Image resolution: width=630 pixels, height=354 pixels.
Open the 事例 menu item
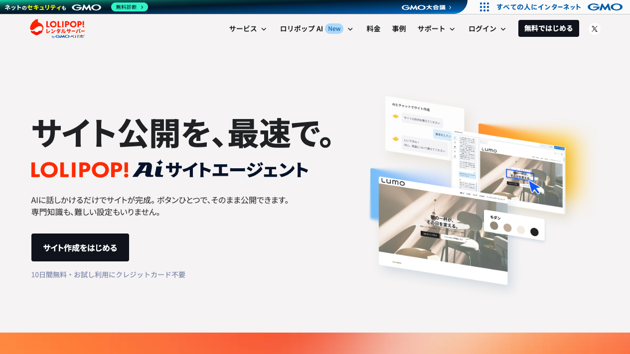click(399, 29)
